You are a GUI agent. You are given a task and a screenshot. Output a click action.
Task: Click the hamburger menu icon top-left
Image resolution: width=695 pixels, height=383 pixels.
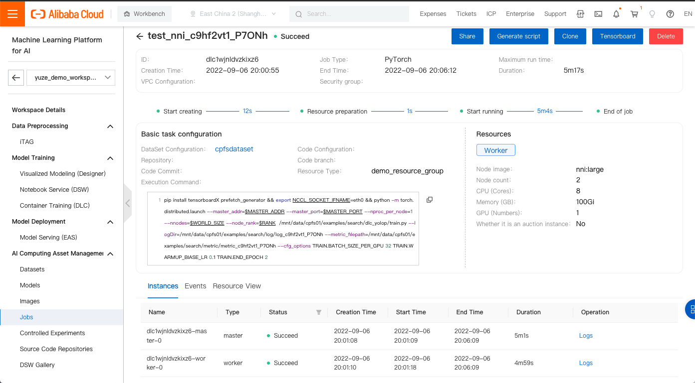point(12,13)
